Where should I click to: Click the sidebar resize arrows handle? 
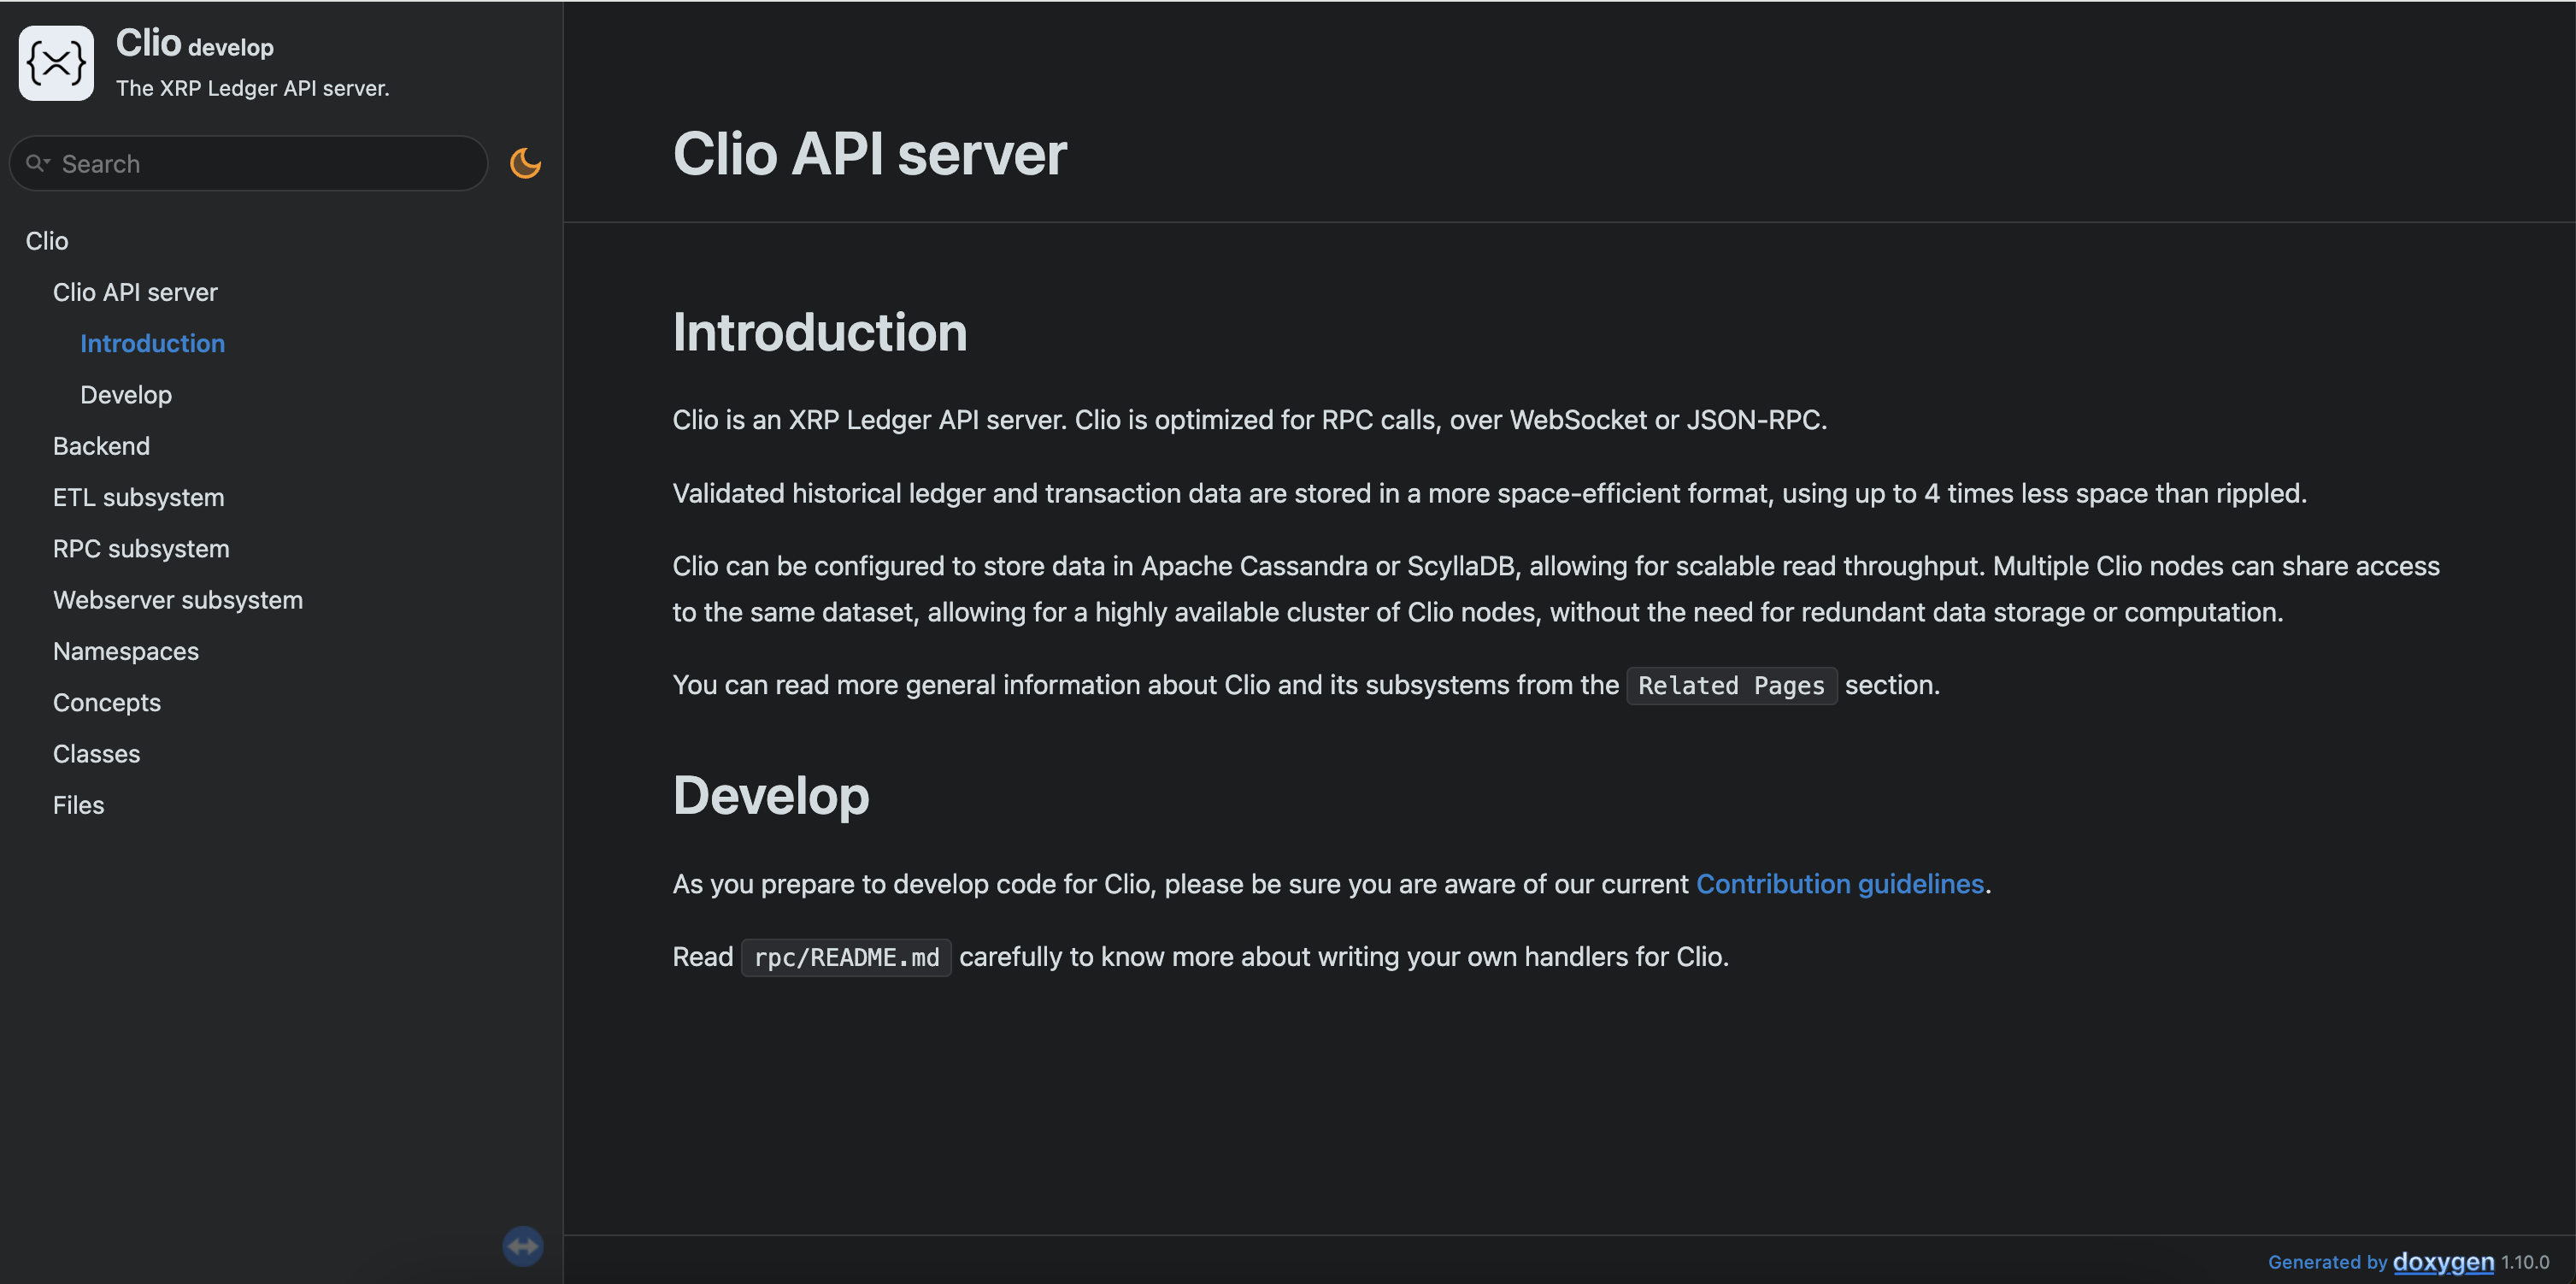523,1246
